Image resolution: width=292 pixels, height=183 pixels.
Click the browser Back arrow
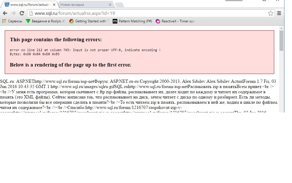tap(5, 13)
